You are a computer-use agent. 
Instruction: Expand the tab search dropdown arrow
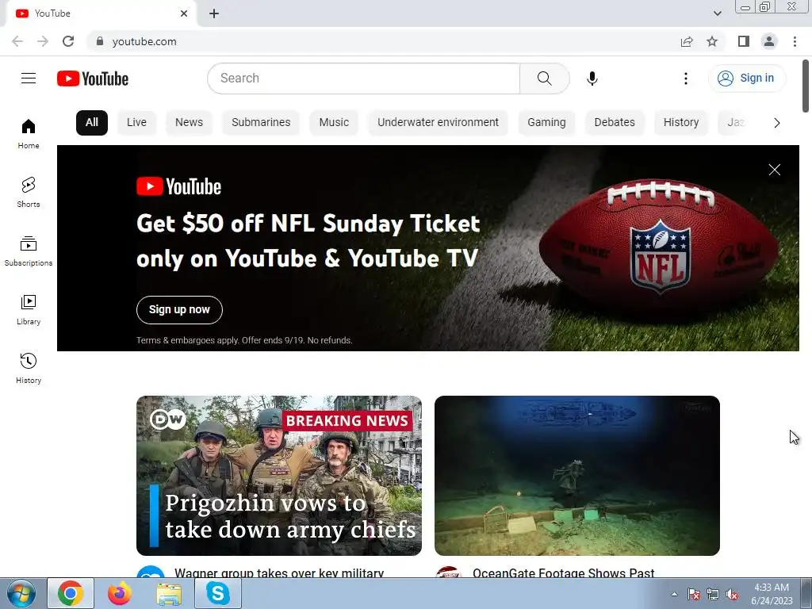coord(717,13)
